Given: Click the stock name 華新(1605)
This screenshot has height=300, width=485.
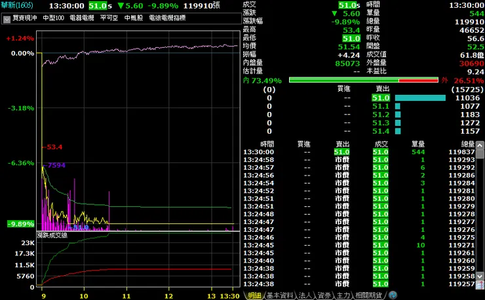Looking at the screenshot, I should (17, 5).
